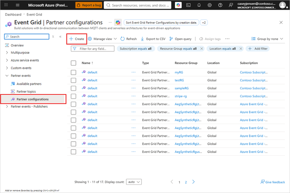Open row menu for AegSyntheticRgus default
Screen dimensions: 290x193
pyautogui.click(x=134, y=152)
